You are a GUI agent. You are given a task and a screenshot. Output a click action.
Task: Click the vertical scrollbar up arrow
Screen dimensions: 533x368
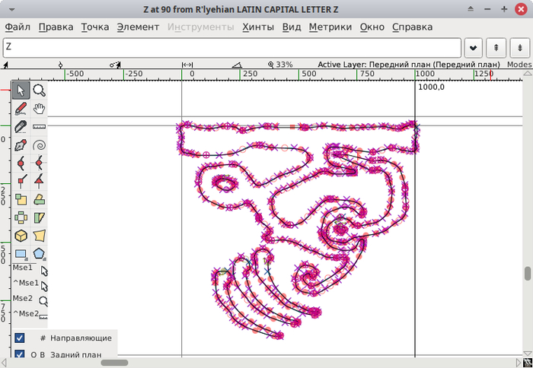528,73
